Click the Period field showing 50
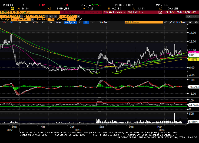The height and width of the screenshot is (143, 199). [51, 19]
